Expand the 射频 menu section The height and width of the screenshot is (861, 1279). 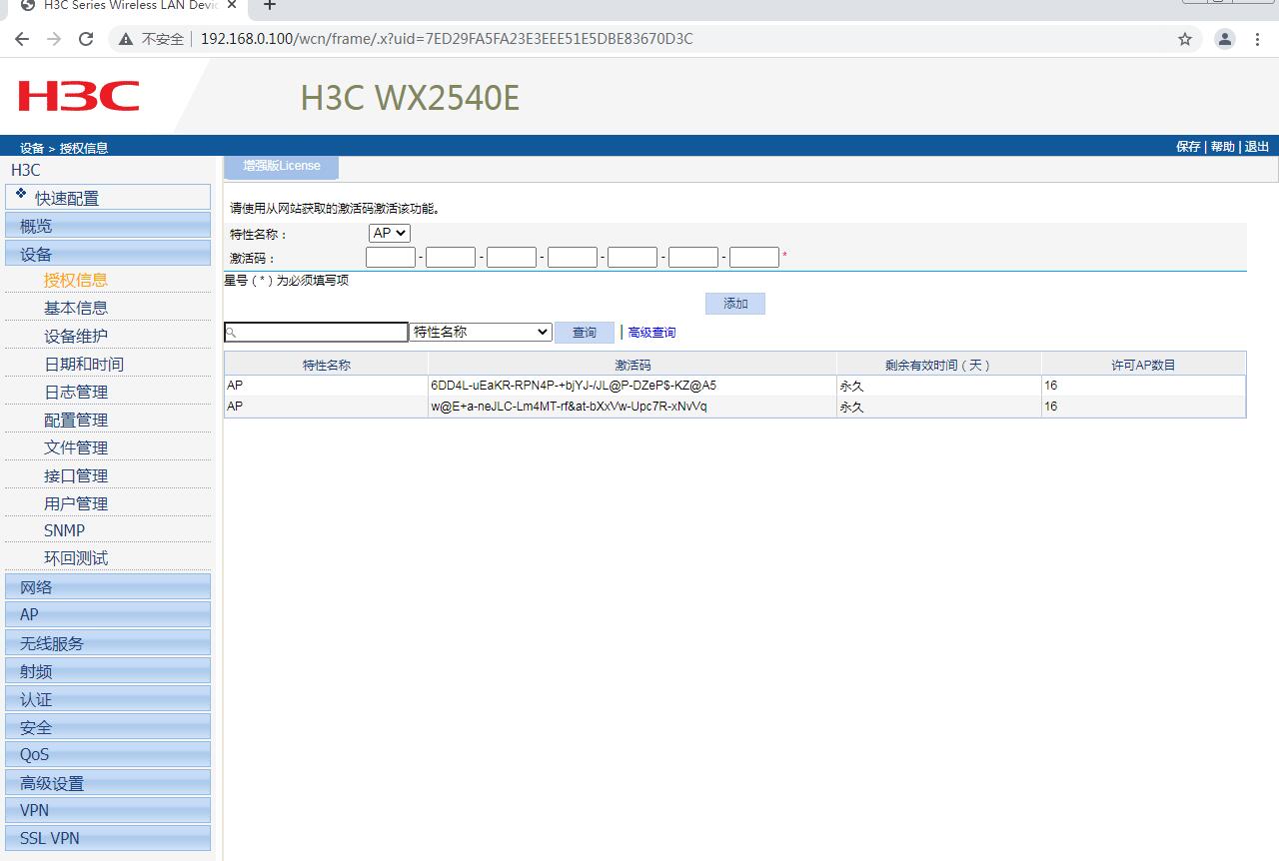tap(108, 670)
